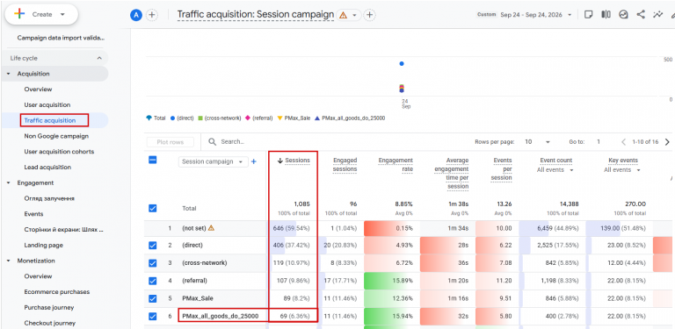
Task: Click the blue (direct) data point on chart
Action: click(402, 63)
